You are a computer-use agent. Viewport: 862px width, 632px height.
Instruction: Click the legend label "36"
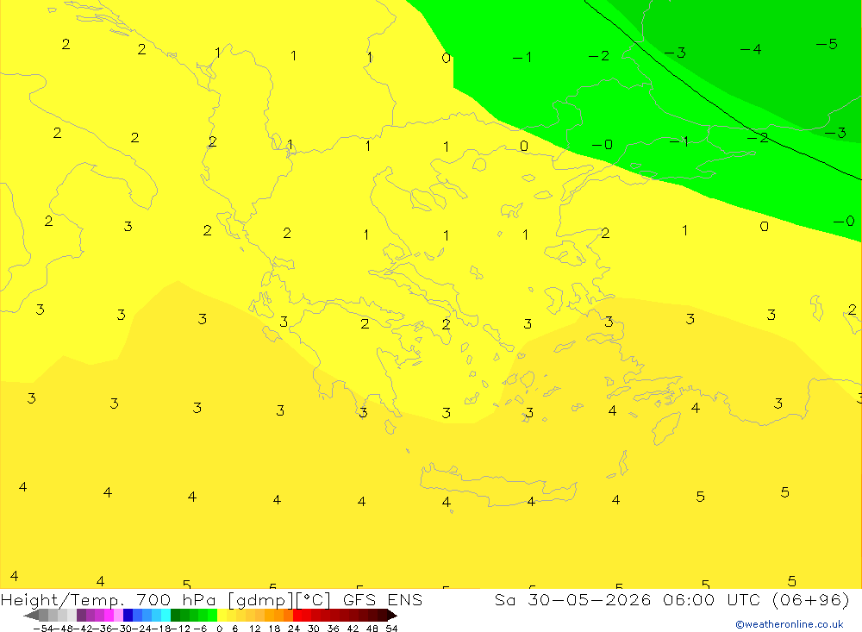(x=333, y=629)
